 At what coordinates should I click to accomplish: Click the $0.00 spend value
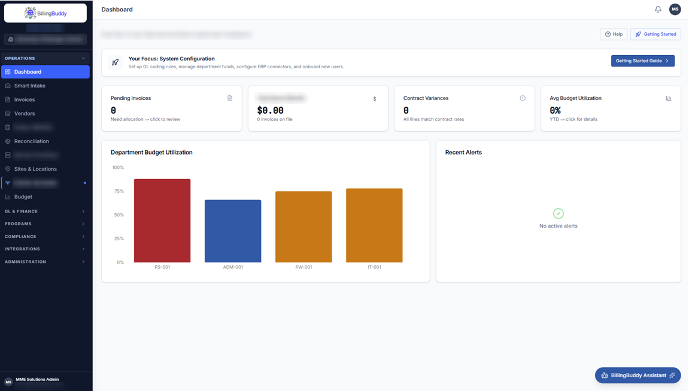(270, 111)
